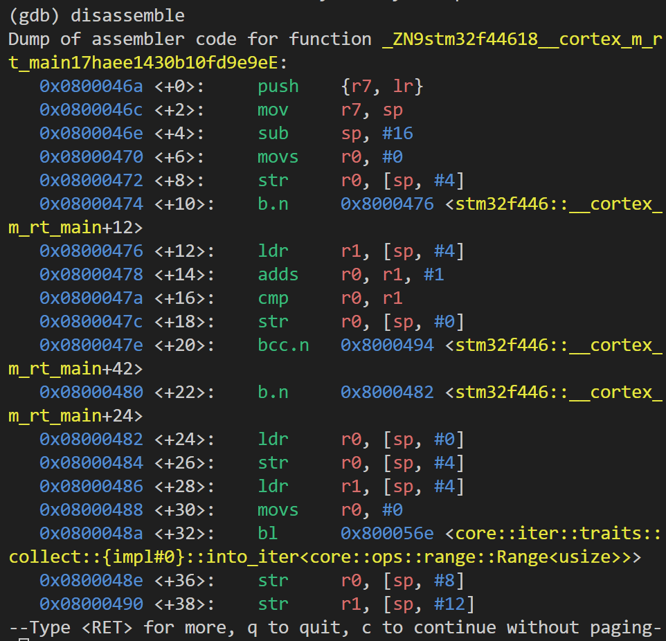Screen dimensions: 666x641
Task: Click the b.n instruction at offset +10
Action: (x=273, y=204)
